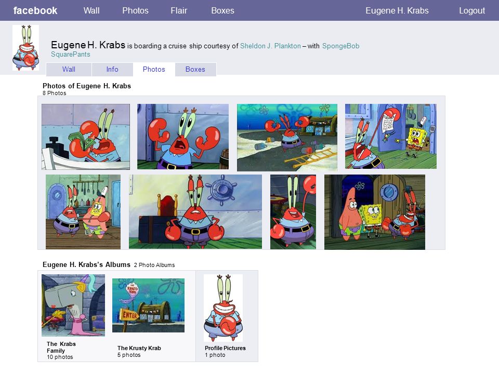This screenshot has width=499, height=374.
Task: Open Mr. Krabs profile picture avatar
Action: pos(26,48)
